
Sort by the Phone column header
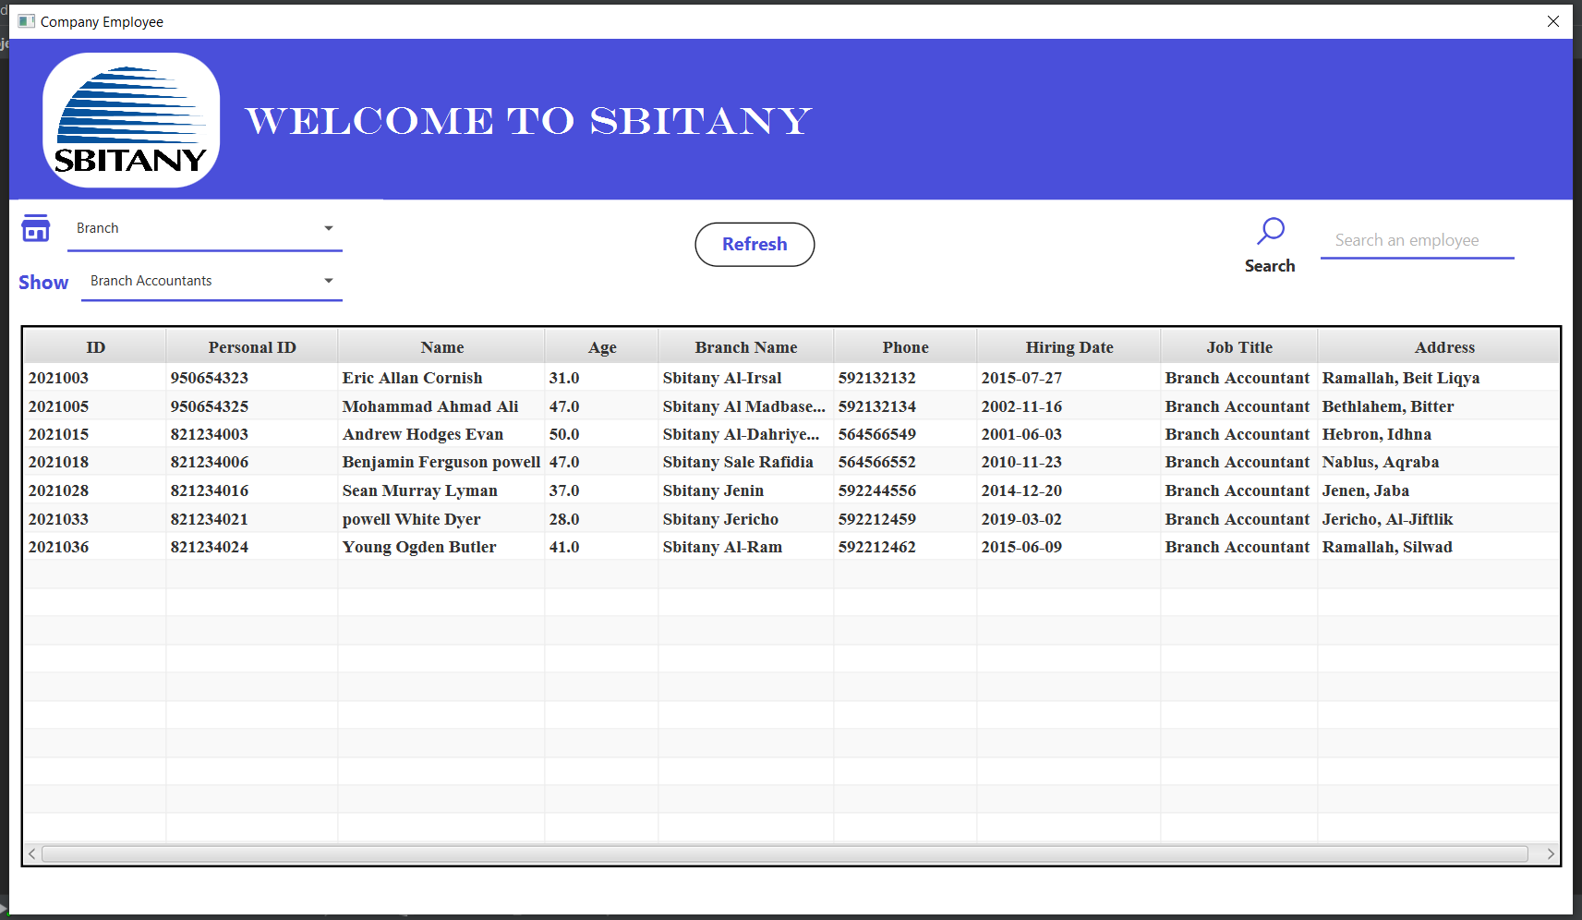point(905,347)
